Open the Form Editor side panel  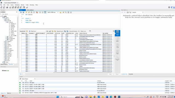pyautogui.click(x=117, y=39)
